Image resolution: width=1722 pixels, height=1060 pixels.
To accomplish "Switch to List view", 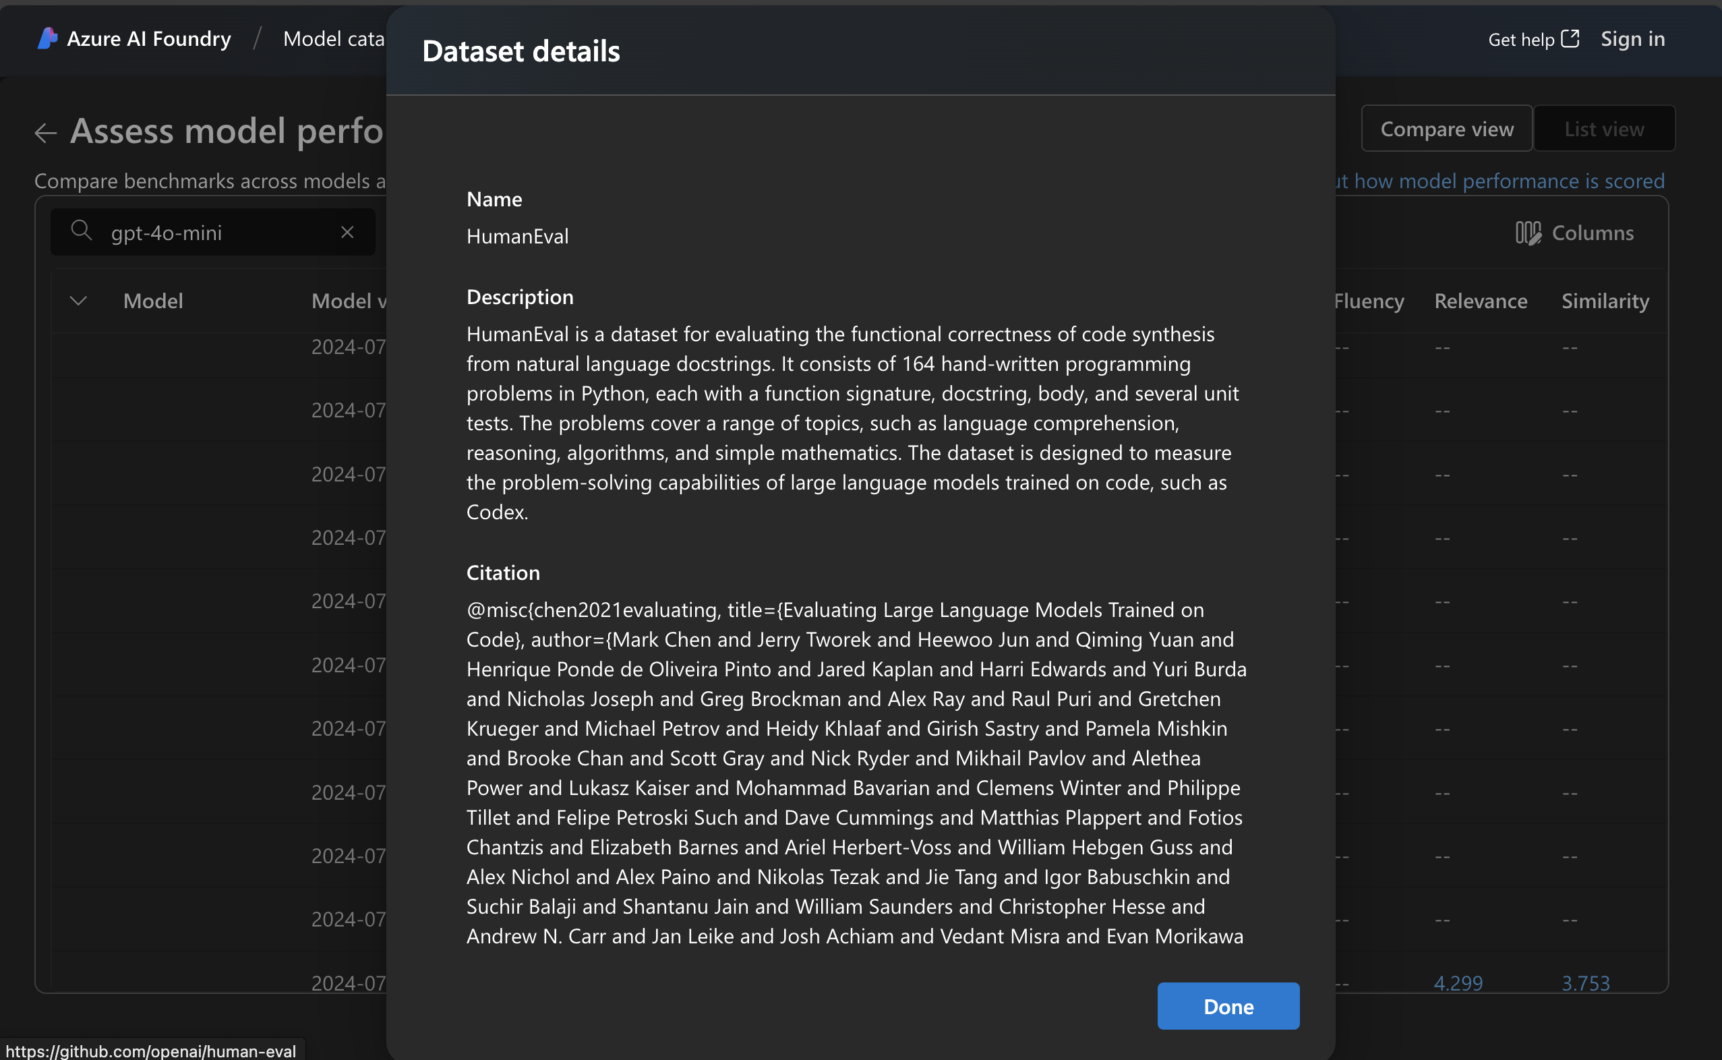I will point(1604,128).
